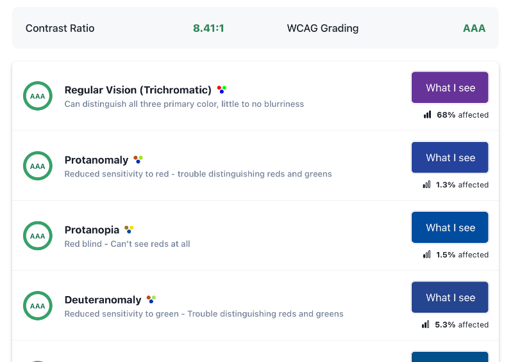Click the 8.41:1 contrast ratio value
The image size is (513, 362).
(x=208, y=28)
